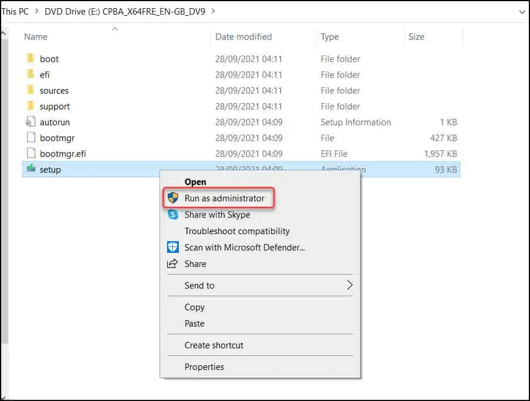Select the setup file name

[x=50, y=170]
